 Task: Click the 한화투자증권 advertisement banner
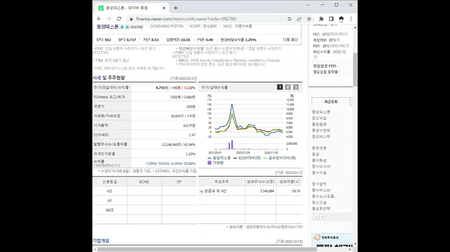[x=332, y=240]
